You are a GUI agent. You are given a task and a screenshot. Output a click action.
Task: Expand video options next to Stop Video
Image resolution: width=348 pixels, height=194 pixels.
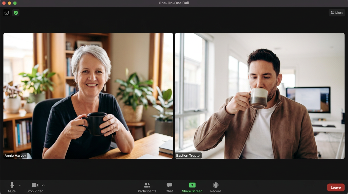point(43,185)
